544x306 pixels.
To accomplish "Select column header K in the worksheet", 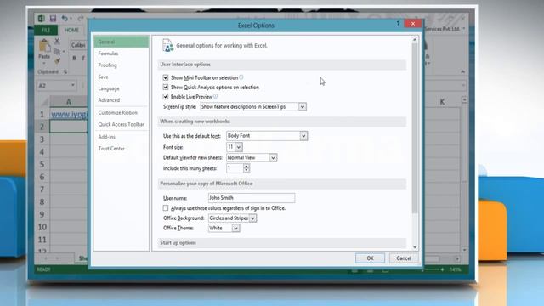I will pyautogui.click(x=442, y=102).
